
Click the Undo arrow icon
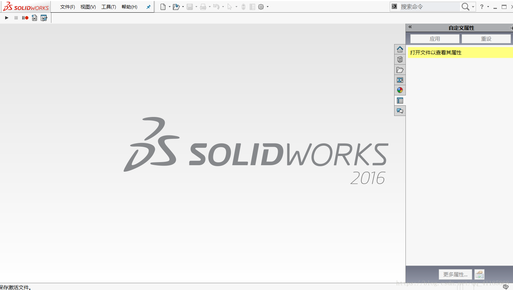click(216, 7)
